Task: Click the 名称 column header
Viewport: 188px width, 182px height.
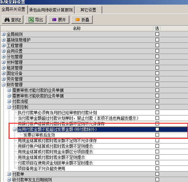Action: coord(77,28)
